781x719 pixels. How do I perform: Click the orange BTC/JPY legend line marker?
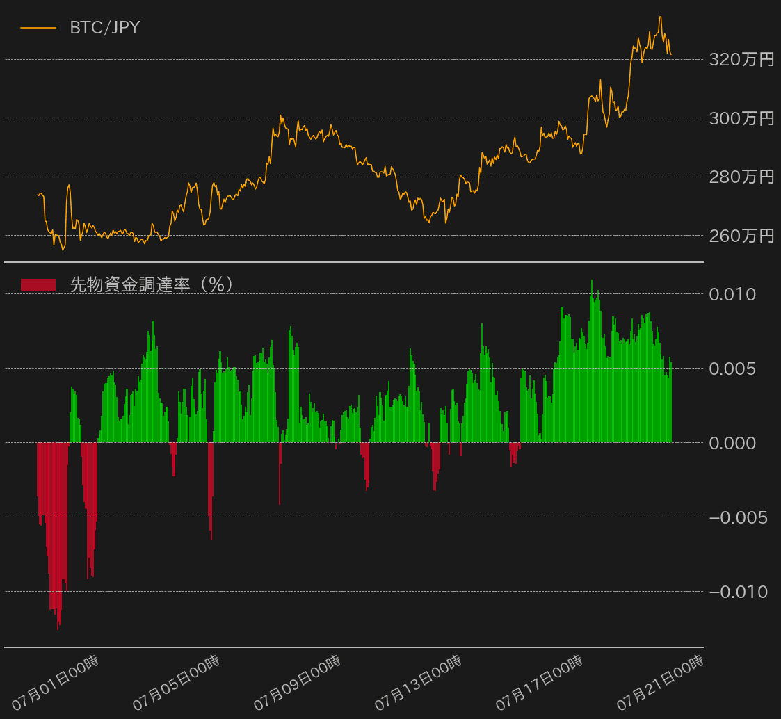tap(38, 28)
